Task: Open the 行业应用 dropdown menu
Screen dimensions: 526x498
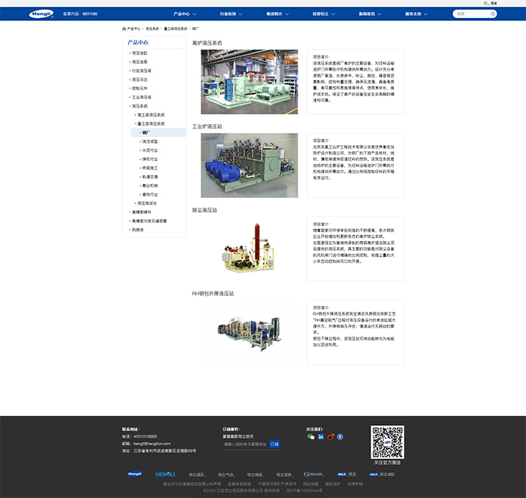Action: click(x=231, y=14)
